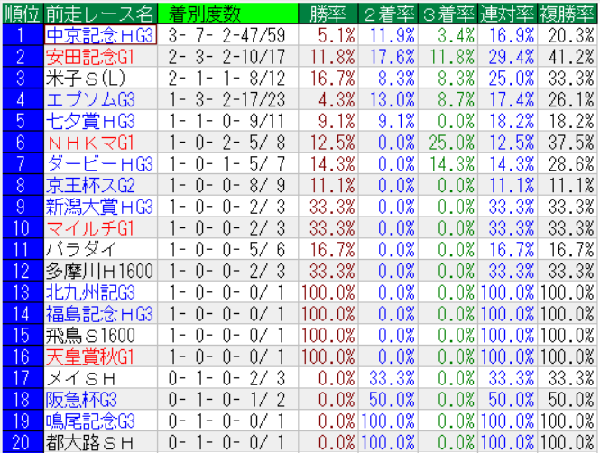This screenshot has width=600, height=453.
Task: Click 17.6% second-place rate for 安田記念G1
Action: click(x=392, y=57)
